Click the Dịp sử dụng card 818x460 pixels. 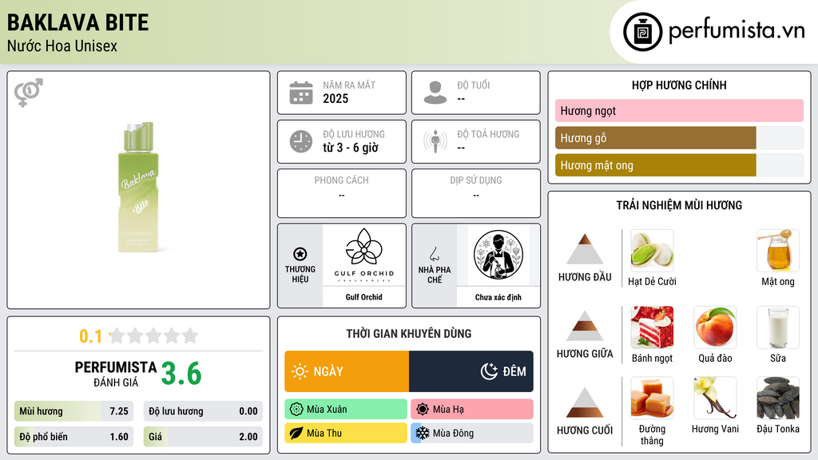476,193
